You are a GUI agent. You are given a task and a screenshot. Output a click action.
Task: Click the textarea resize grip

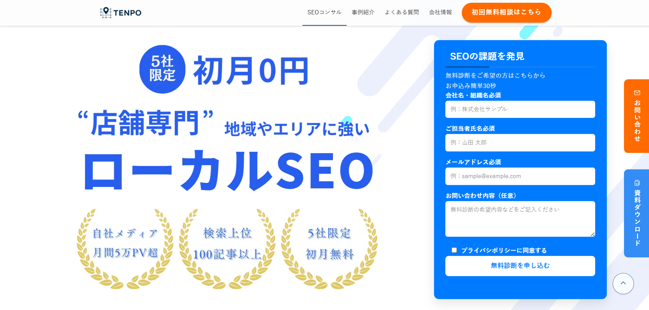click(593, 234)
